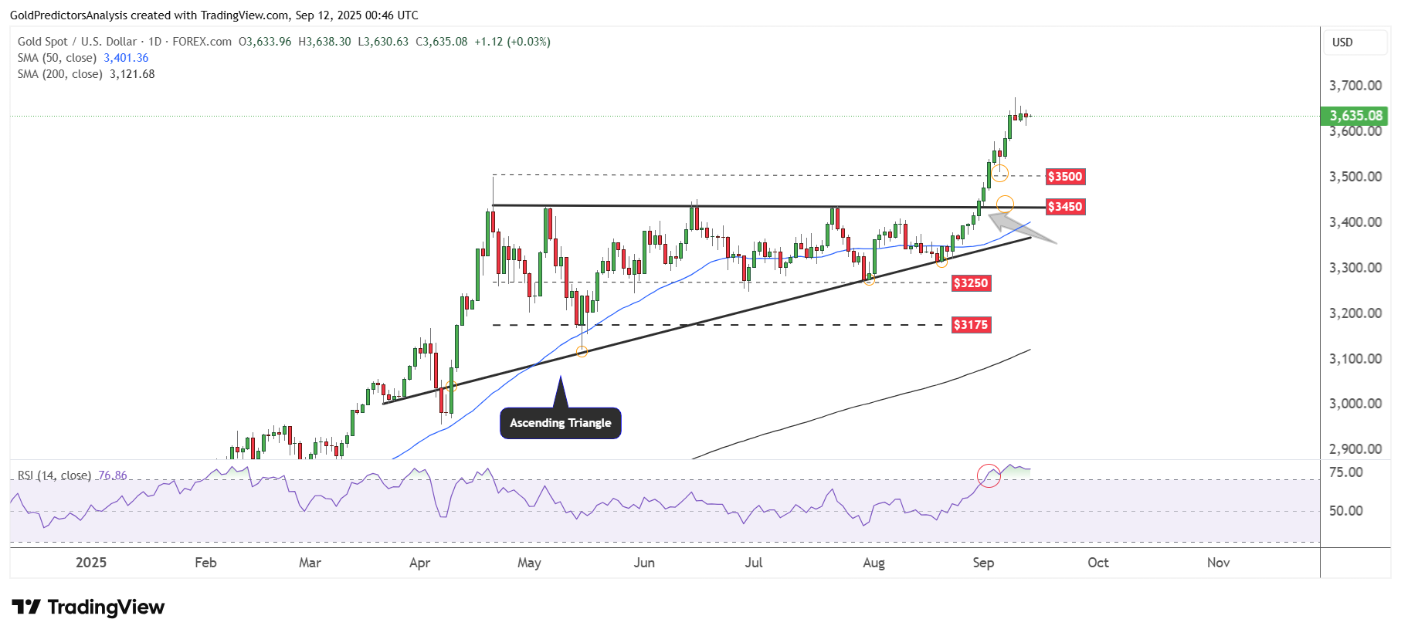
Task: Click the May label on time axis
Action: coord(529,563)
